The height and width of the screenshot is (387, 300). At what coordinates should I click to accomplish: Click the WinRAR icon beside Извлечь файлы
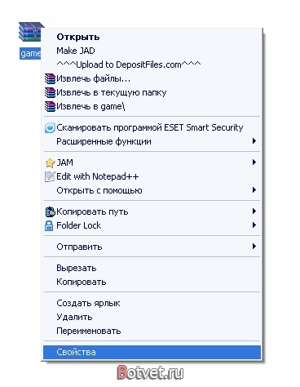(50, 79)
